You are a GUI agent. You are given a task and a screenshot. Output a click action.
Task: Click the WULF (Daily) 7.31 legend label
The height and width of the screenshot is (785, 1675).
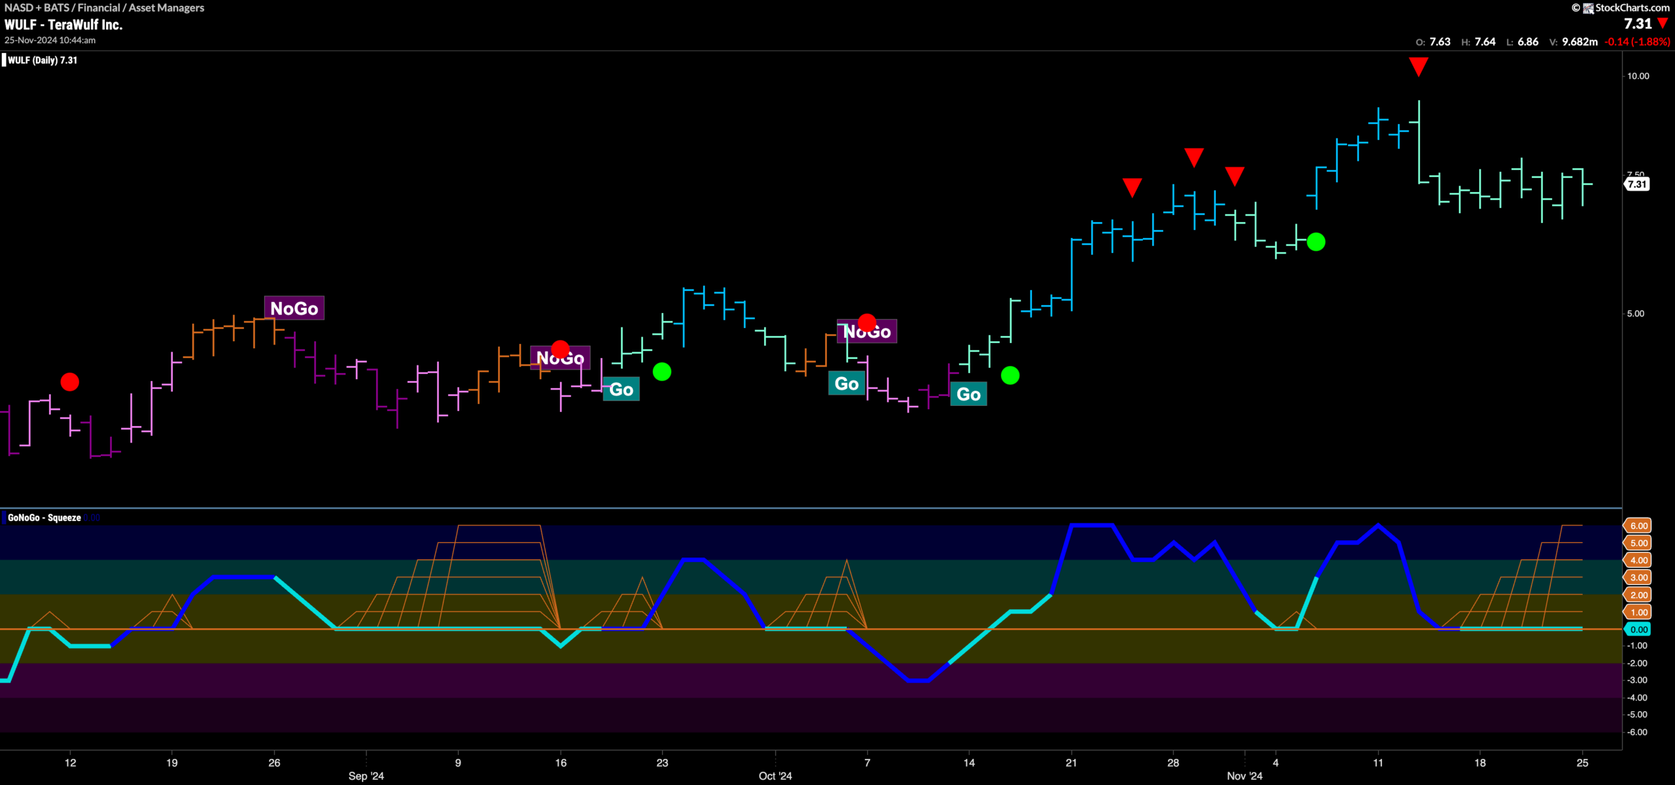[x=43, y=60]
